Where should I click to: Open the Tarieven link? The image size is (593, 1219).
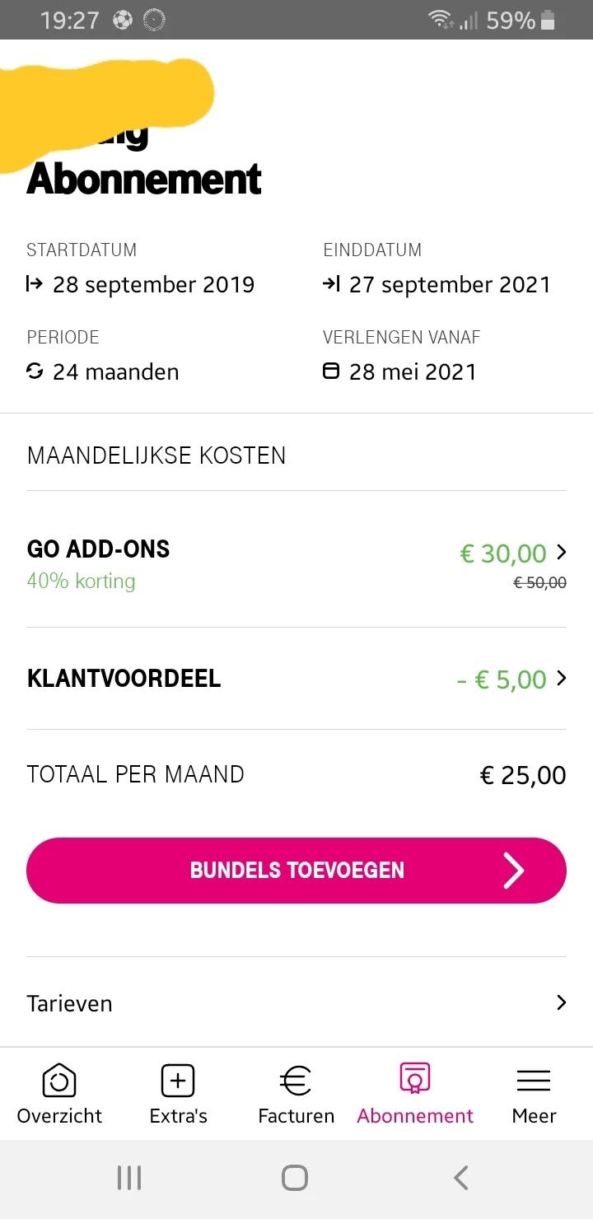(x=70, y=1003)
